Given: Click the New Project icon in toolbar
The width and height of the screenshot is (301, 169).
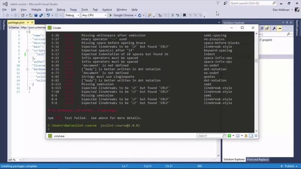Looking at the screenshot, I should click(x=23, y=15).
